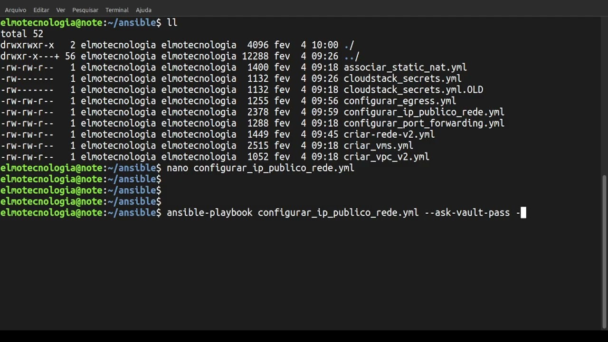Click the --ask-vault-pass option text
The width and height of the screenshot is (608, 342).
pos(467,213)
